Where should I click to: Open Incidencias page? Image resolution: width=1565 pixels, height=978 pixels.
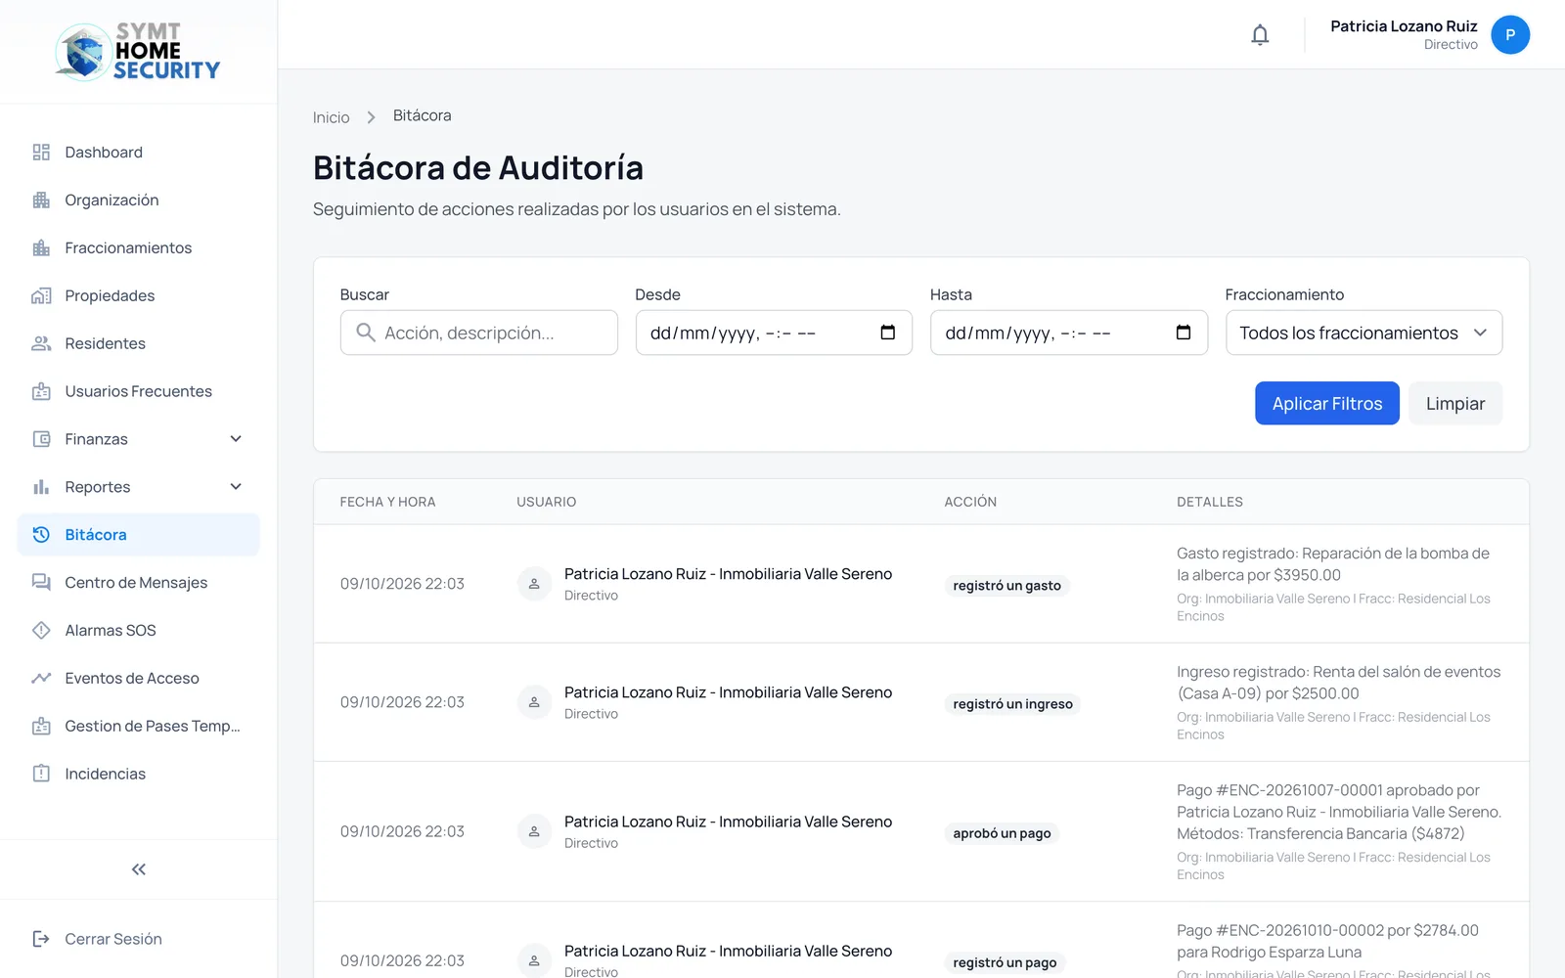tap(139, 774)
